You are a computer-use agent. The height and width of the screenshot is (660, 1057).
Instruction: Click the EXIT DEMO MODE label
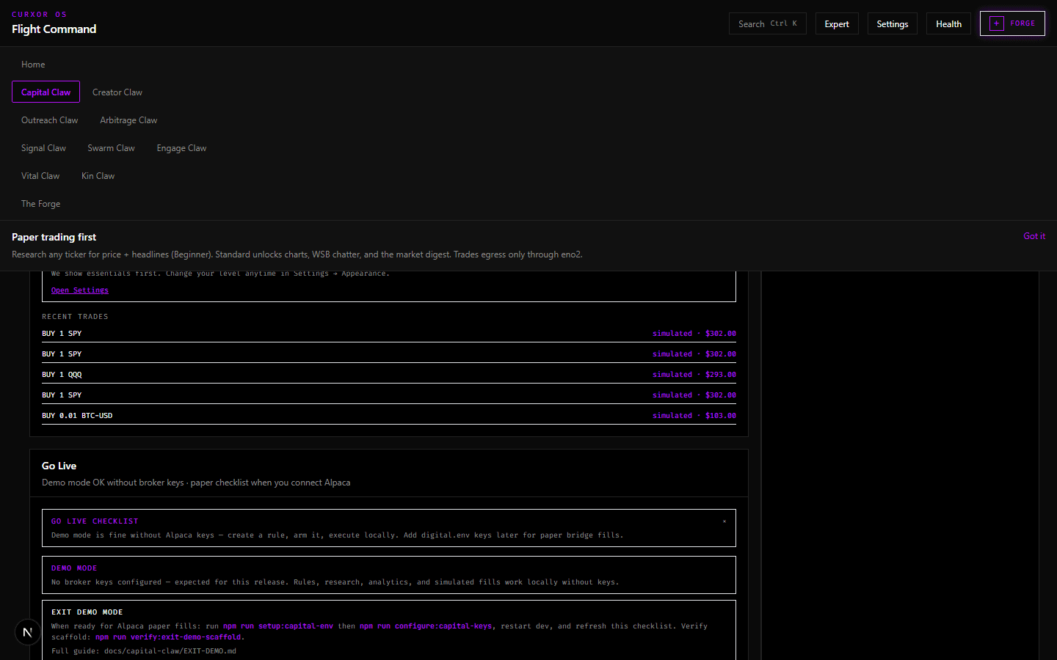pos(87,612)
